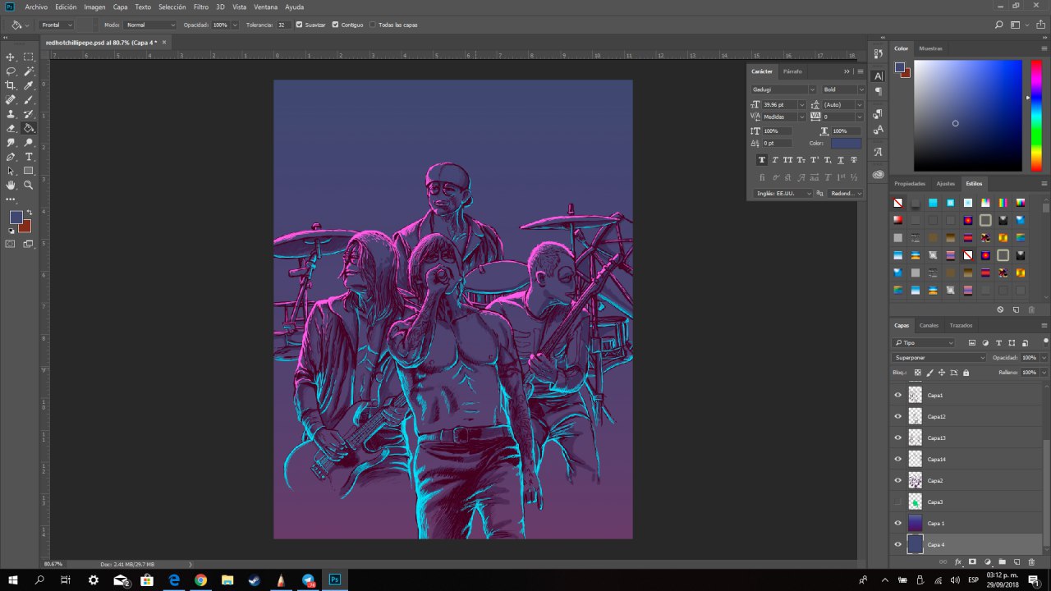1051x591 pixels.
Task: Open the 39.96 pt font size dropdown
Action: 804,105
